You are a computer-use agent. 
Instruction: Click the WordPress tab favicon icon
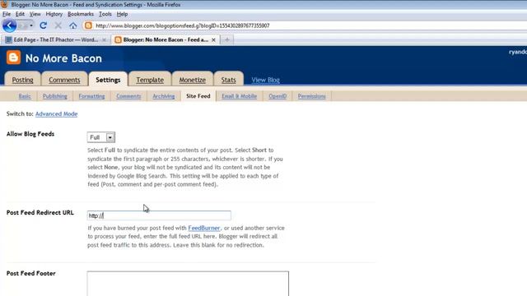[8, 39]
